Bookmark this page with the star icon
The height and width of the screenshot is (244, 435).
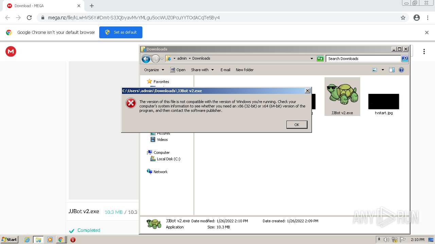pyautogui.click(x=403, y=18)
